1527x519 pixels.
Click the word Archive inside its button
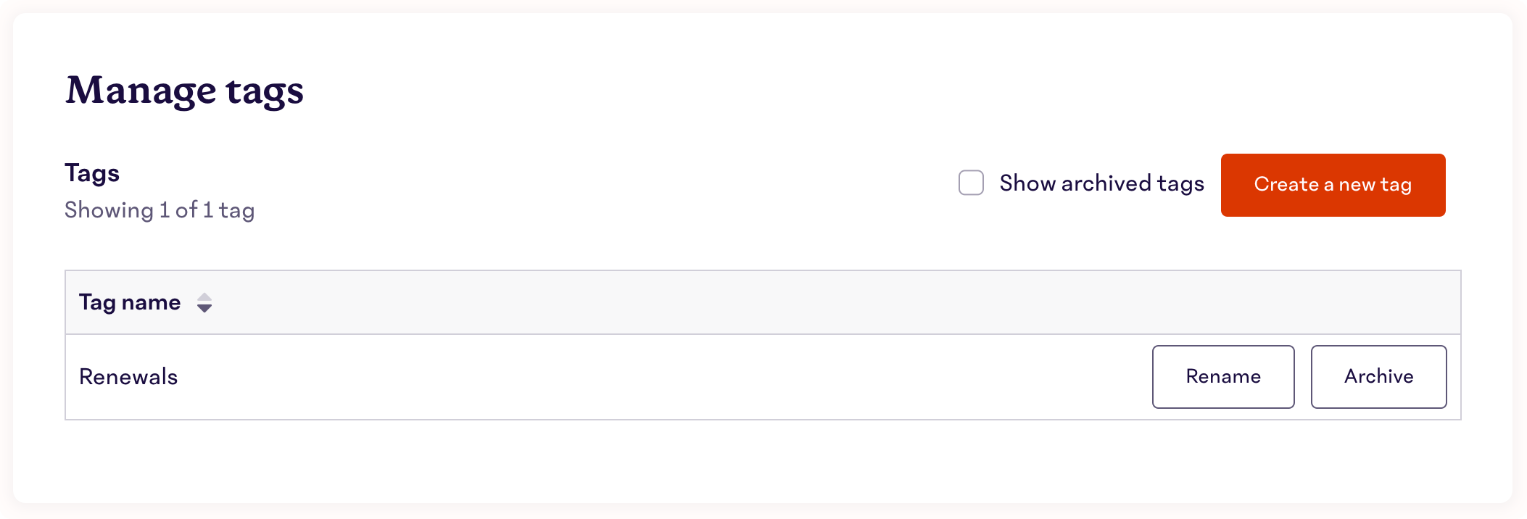pyautogui.click(x=1378, y=376)
